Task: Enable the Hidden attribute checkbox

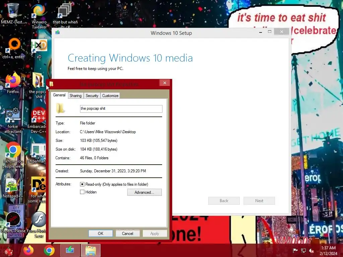Action: click(x=82, y=192)
